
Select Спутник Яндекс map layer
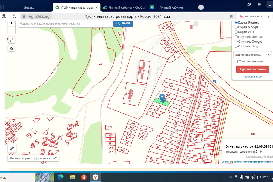pyautogui.click(x=236, y=37)
